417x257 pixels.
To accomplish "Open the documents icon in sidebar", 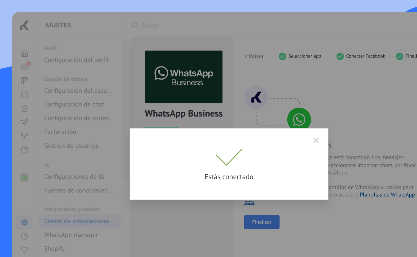I will point(25,108).
